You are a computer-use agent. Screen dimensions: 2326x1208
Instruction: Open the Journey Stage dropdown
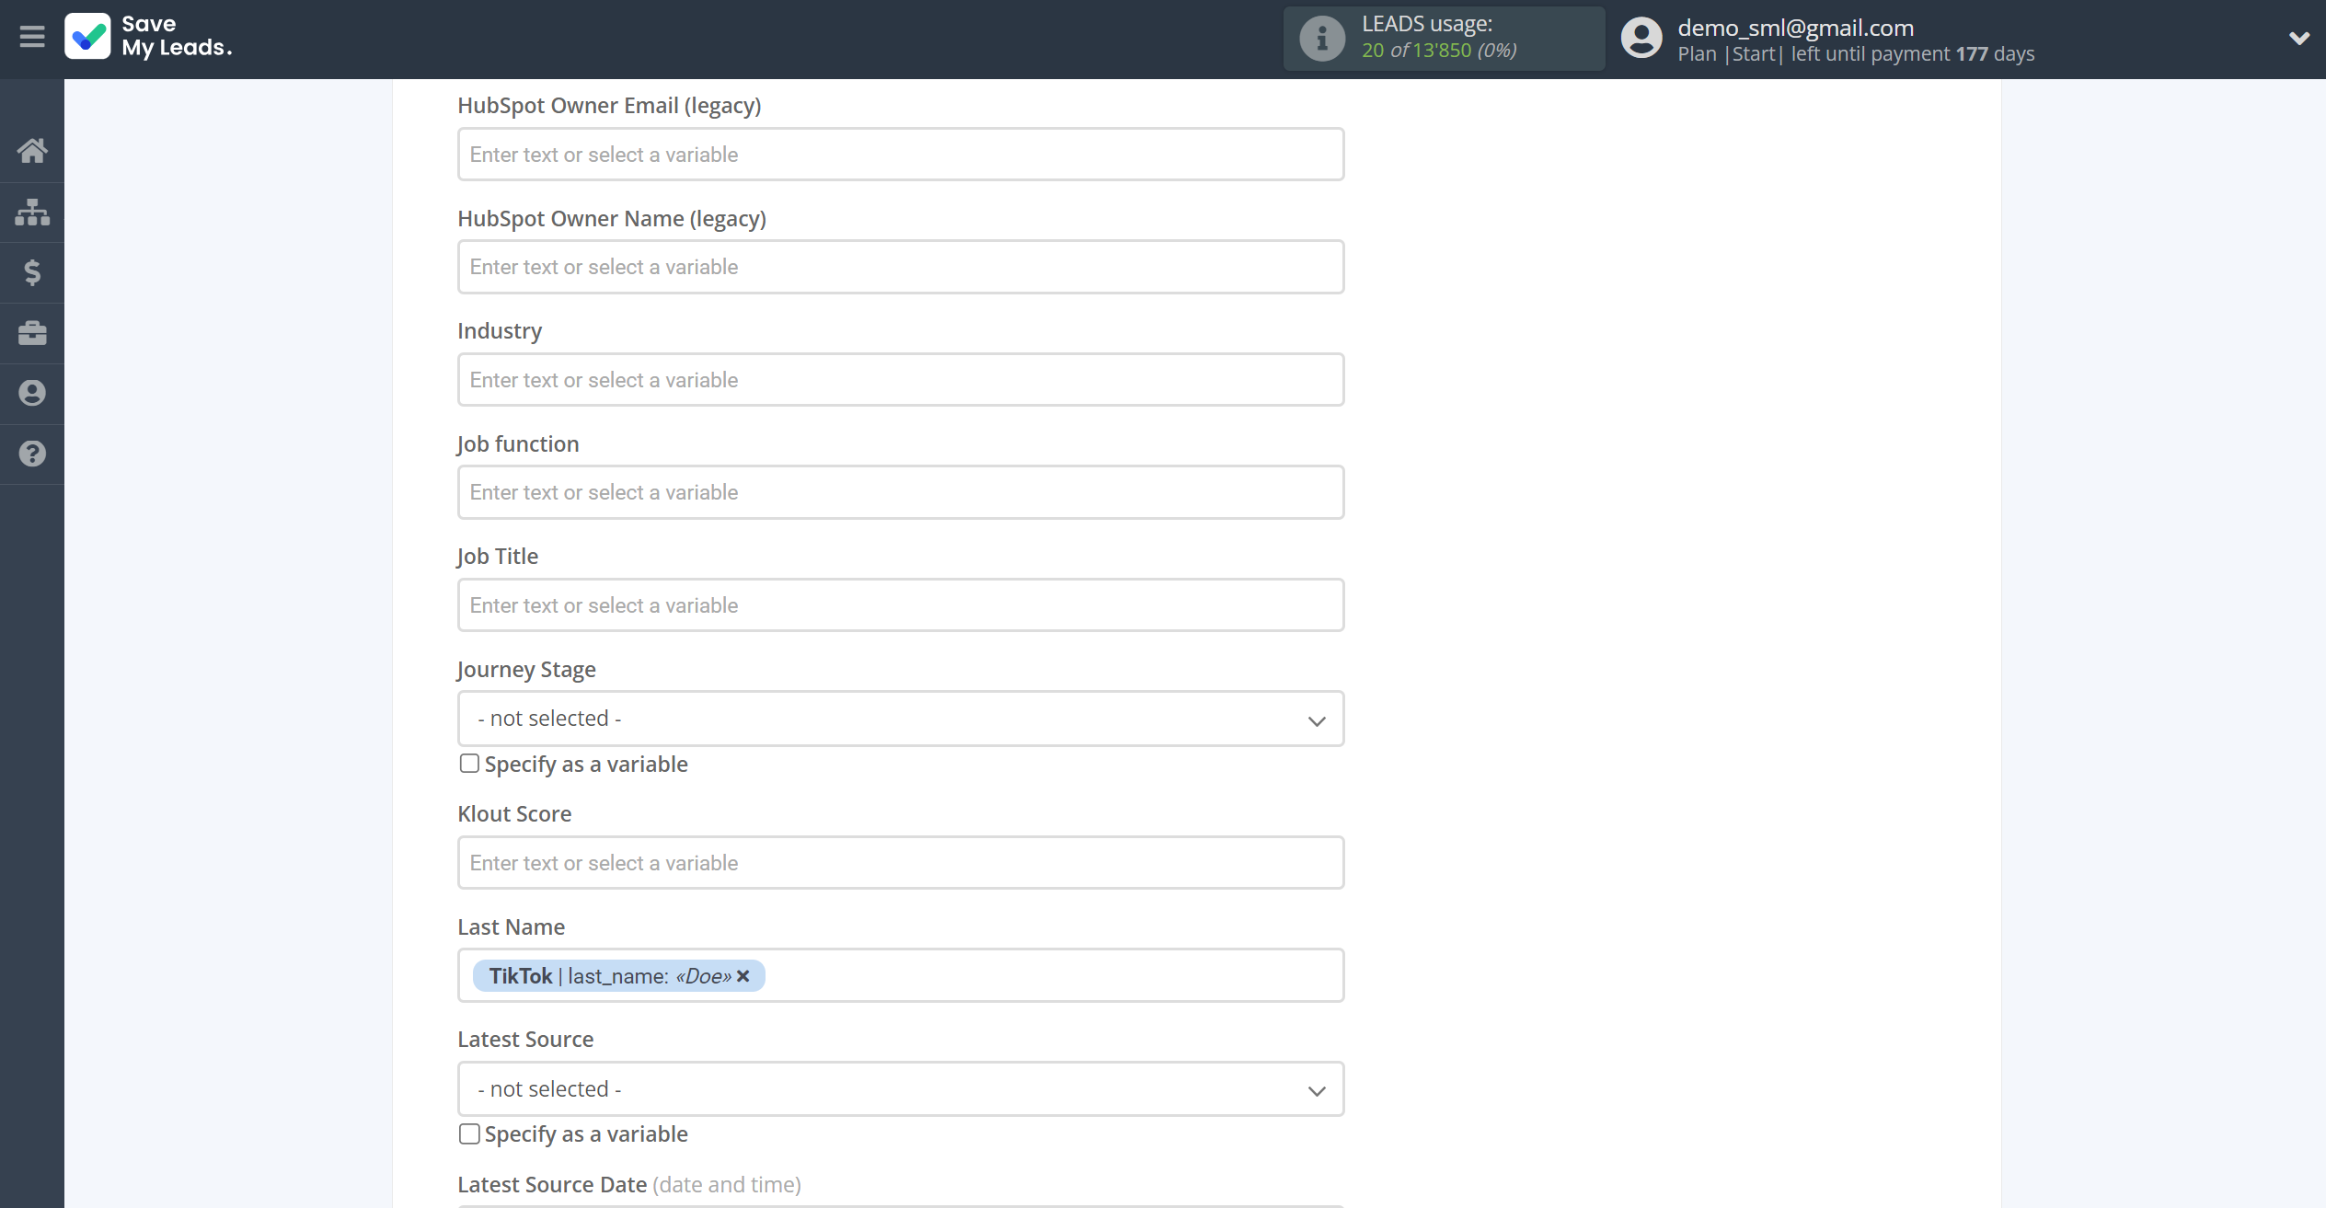coord(901,719)
